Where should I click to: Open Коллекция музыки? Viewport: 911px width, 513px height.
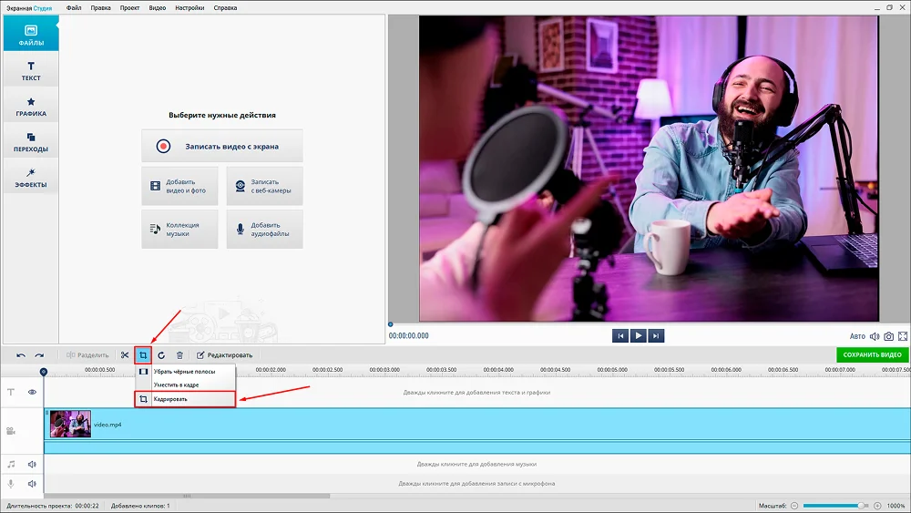click(179, 229)
